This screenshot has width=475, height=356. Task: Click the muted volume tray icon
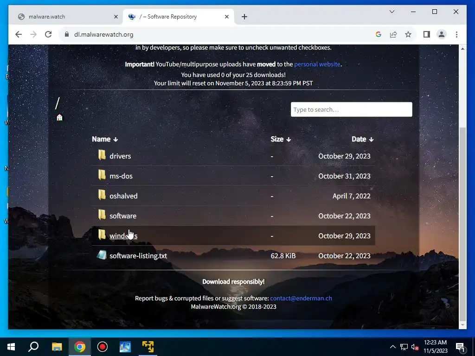point(415,347)
